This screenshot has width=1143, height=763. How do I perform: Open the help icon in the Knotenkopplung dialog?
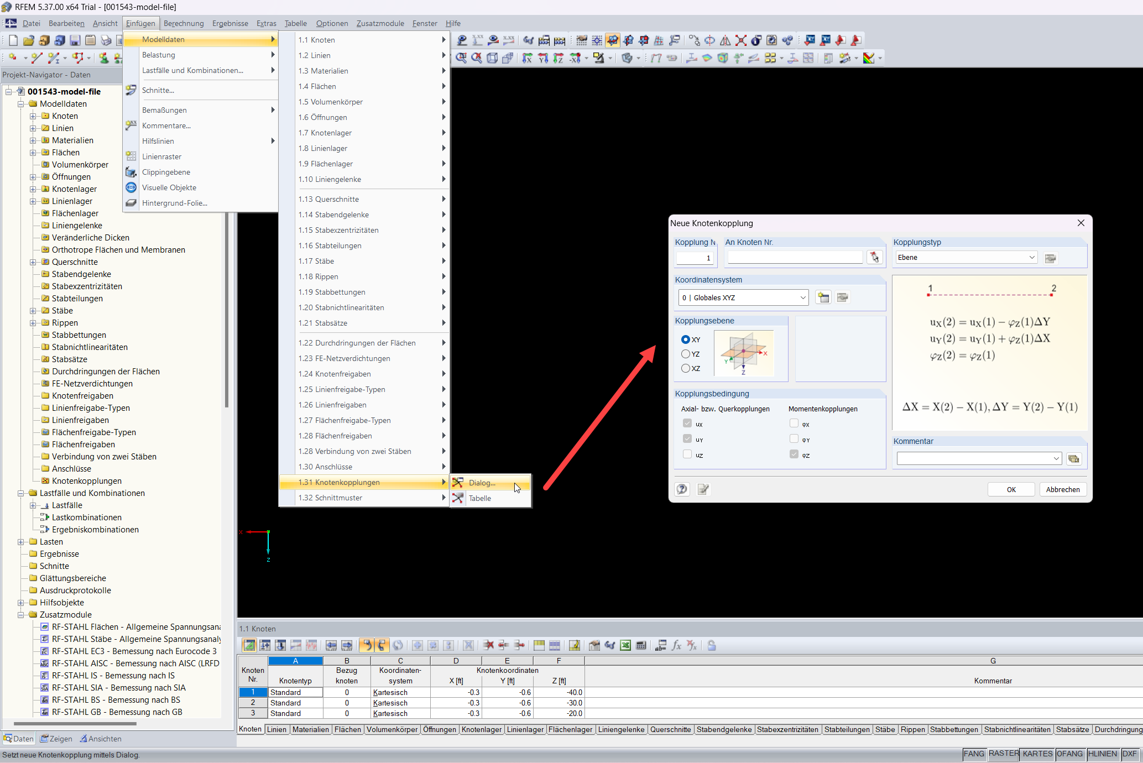[x=682, y=489]
